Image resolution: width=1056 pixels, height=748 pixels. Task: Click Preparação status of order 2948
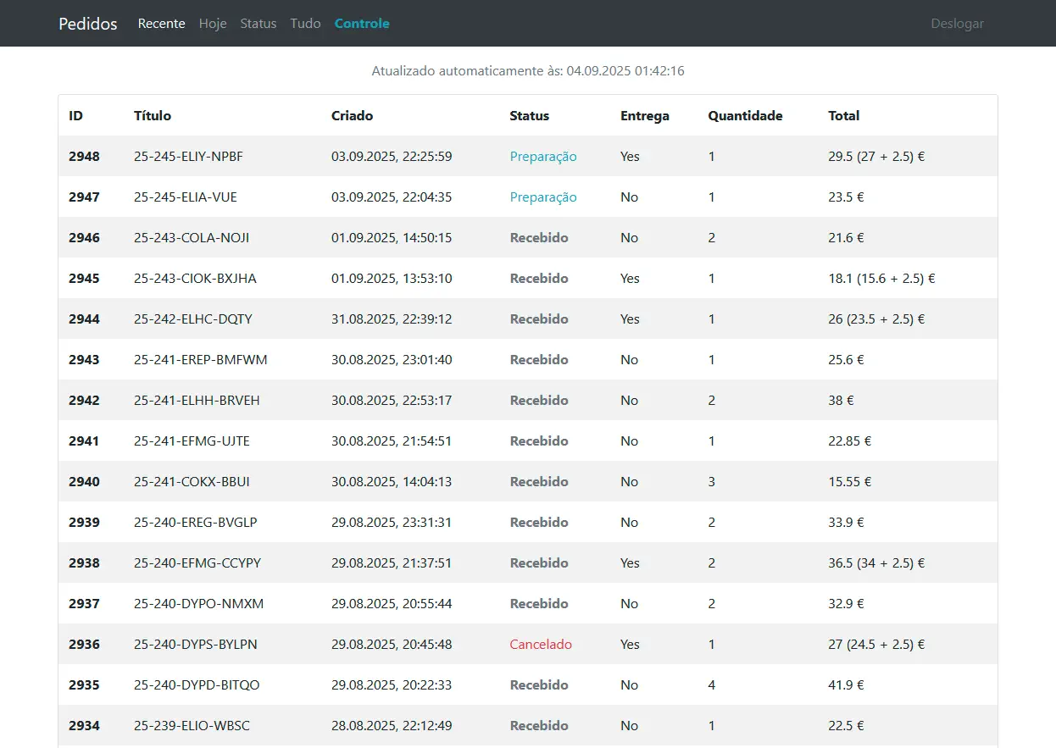(x=542, y=157)
